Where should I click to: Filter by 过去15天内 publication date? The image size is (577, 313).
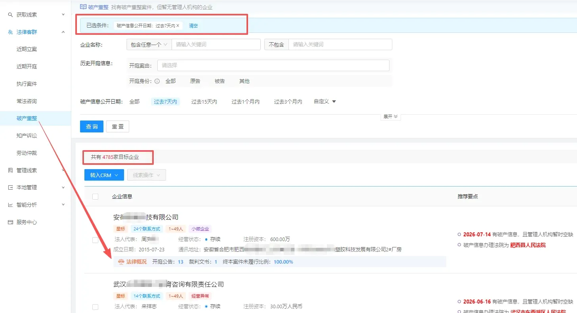point(204,102)
